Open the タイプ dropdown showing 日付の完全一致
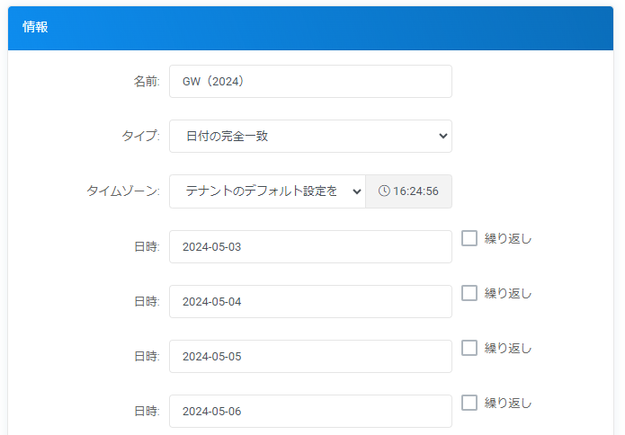The width and height of the screenshot is (625, 435). pyautogui.click(x=310, y=137)
